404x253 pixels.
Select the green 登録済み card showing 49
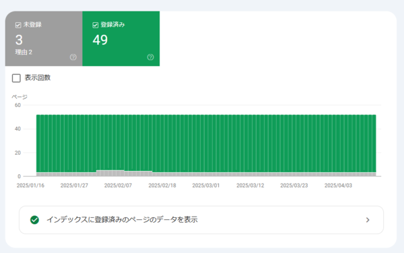121,38
